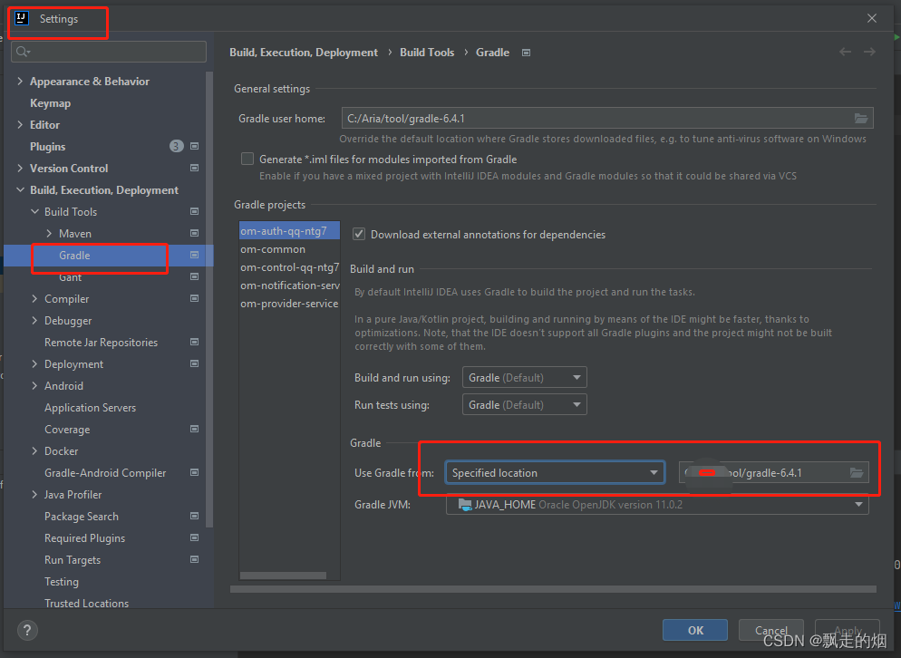Click the Cancel button

[x=770, y=629]
